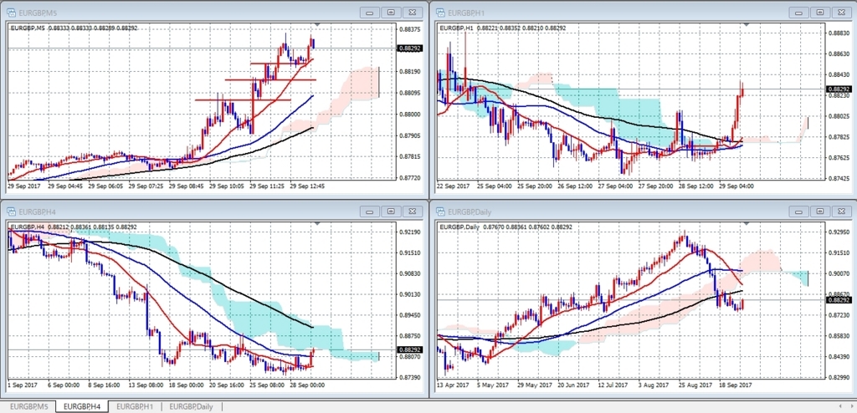Click the 0.88830 price level in H1 chart
Image resolution: width=857 pixels, height=413 pixels.
click(838, 33)
